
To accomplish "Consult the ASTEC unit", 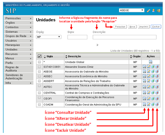I will pos(144,87).
